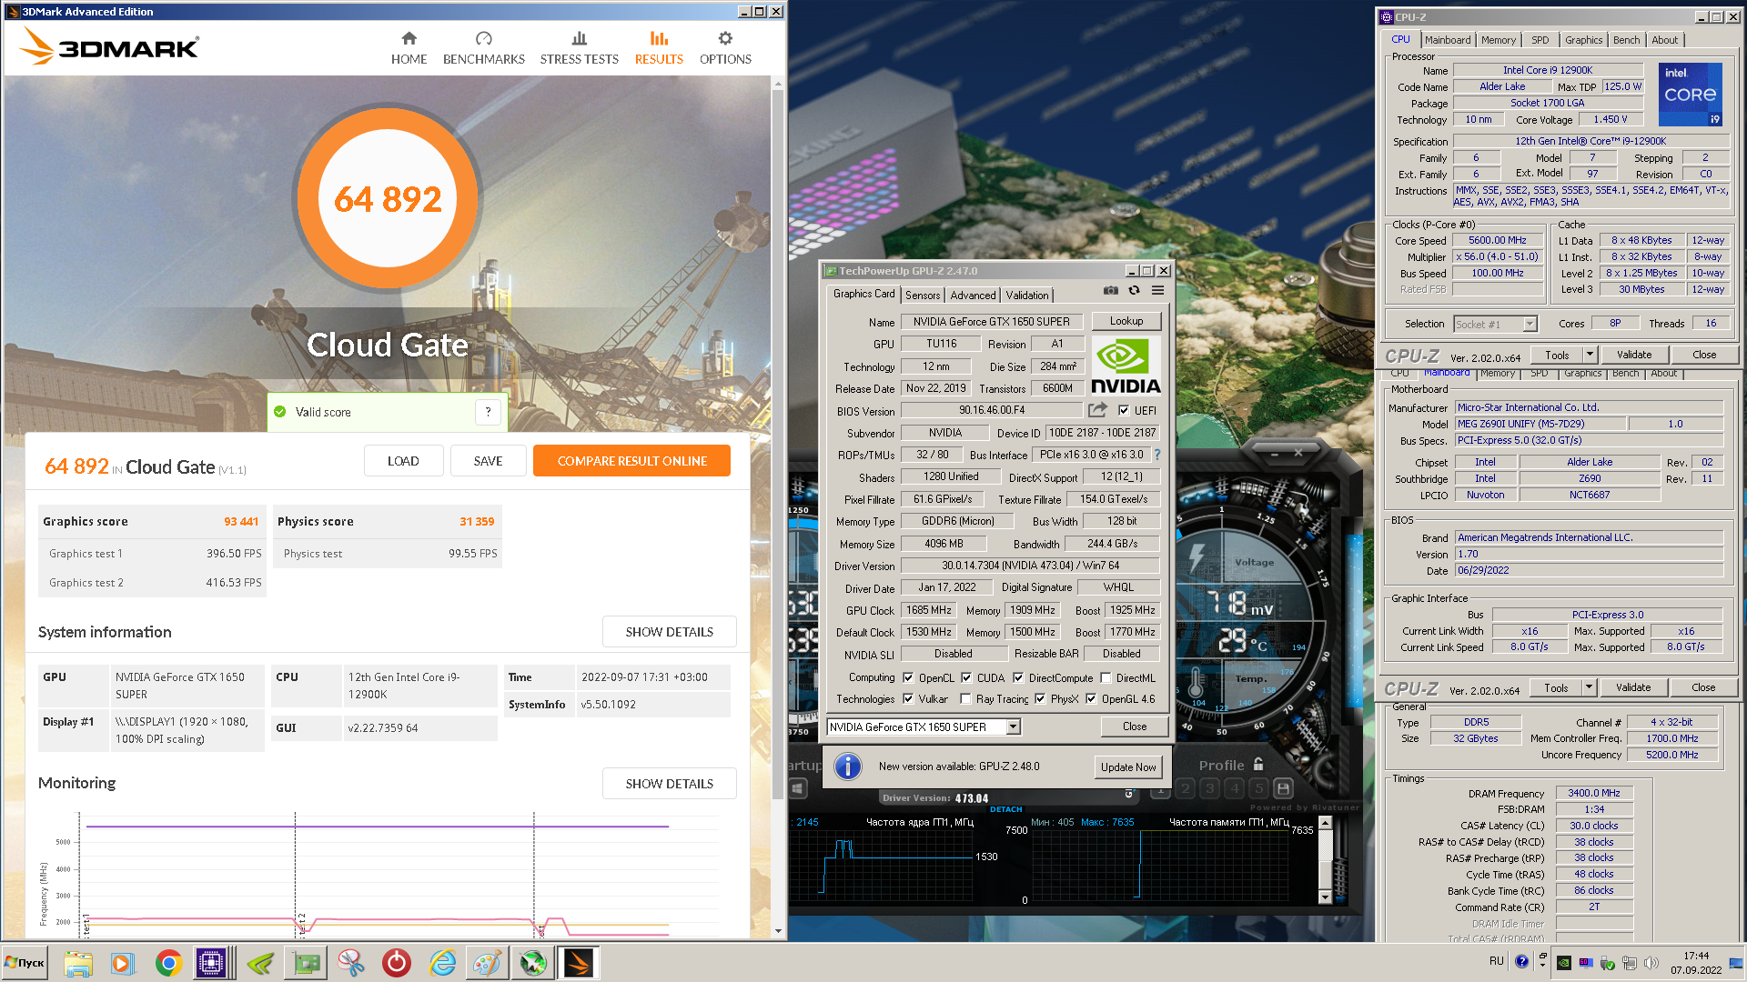
Task: Toggle the PhysX checkbox in GPU-Z
Action: (x=1040, y=699)
